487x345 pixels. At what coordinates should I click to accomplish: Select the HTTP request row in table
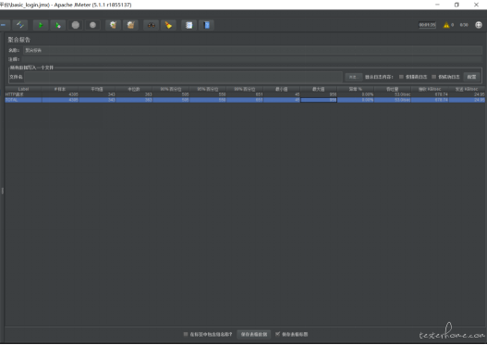pyautogui.click(x=245, y=94)
